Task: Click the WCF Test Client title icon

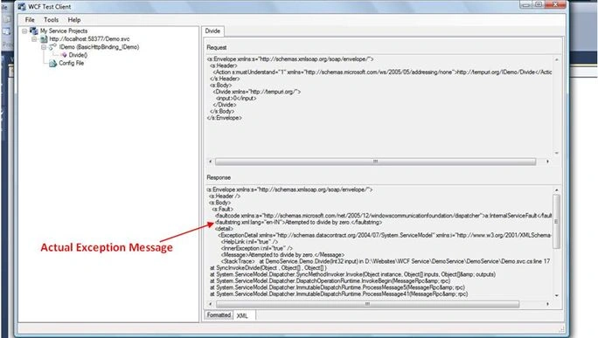Action: pos(22,6)
